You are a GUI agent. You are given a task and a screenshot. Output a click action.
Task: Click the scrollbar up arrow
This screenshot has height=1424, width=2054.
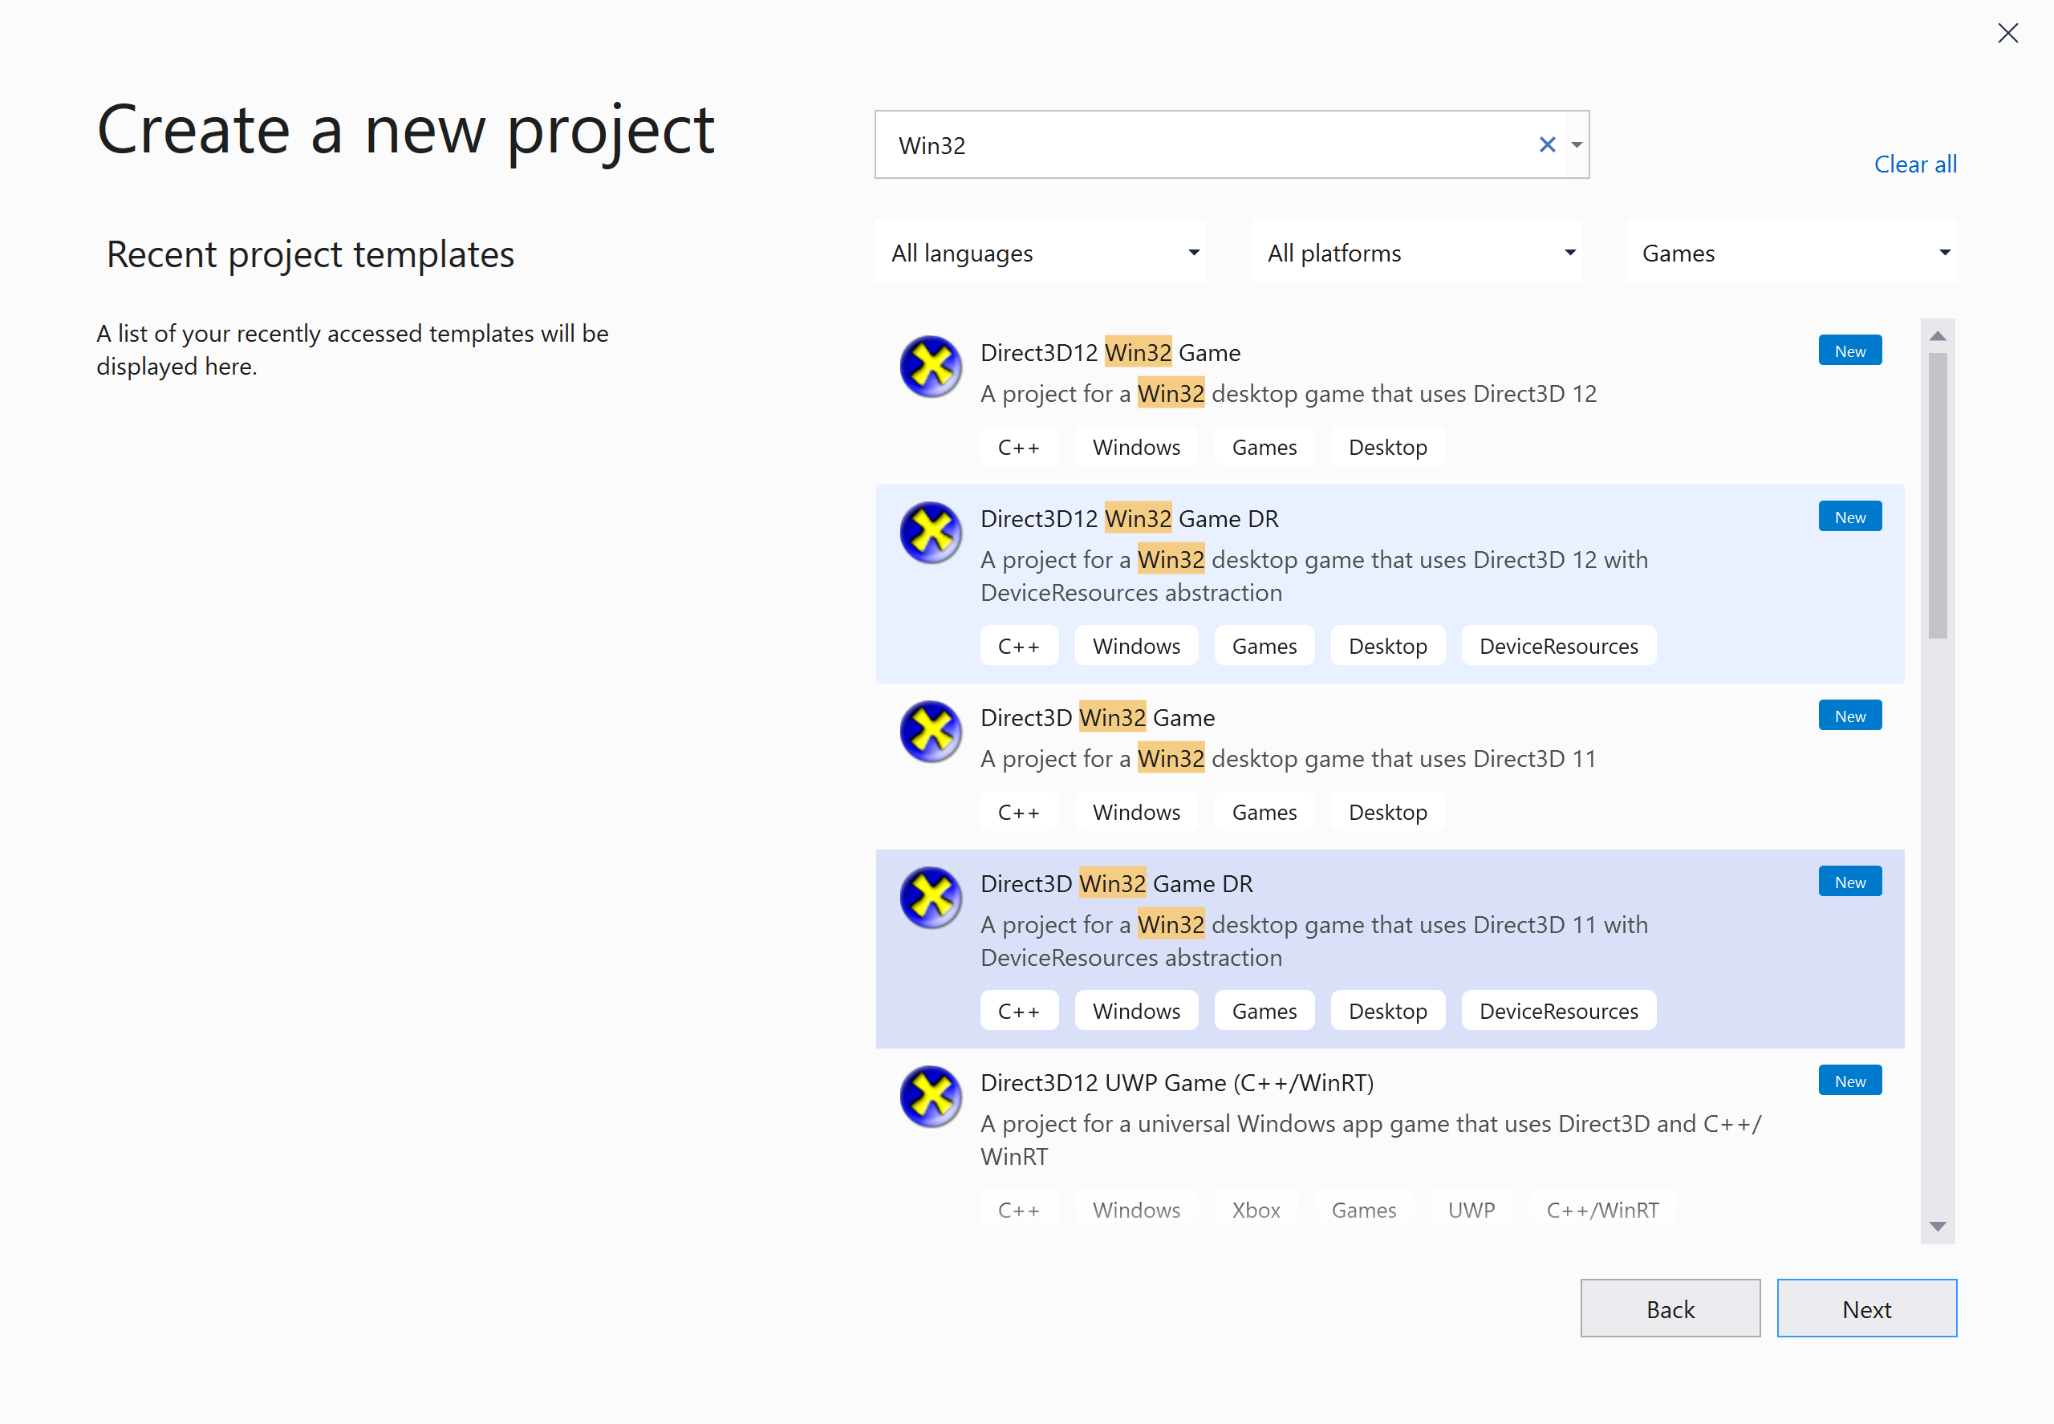[1937, 335]
